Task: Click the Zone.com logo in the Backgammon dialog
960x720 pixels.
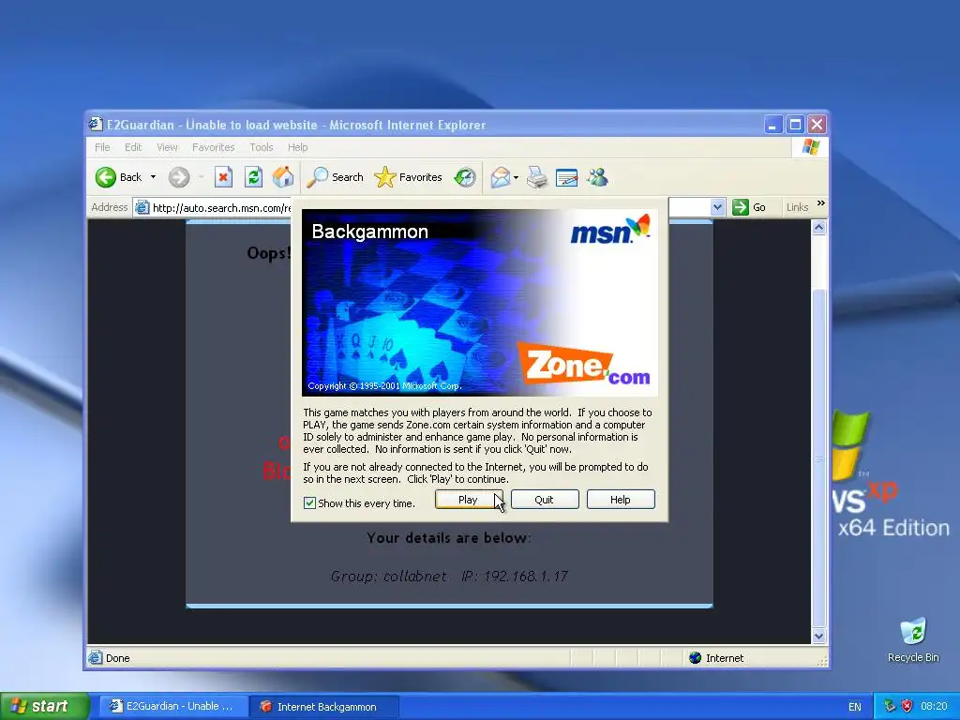Action: [x=584, y=365]
